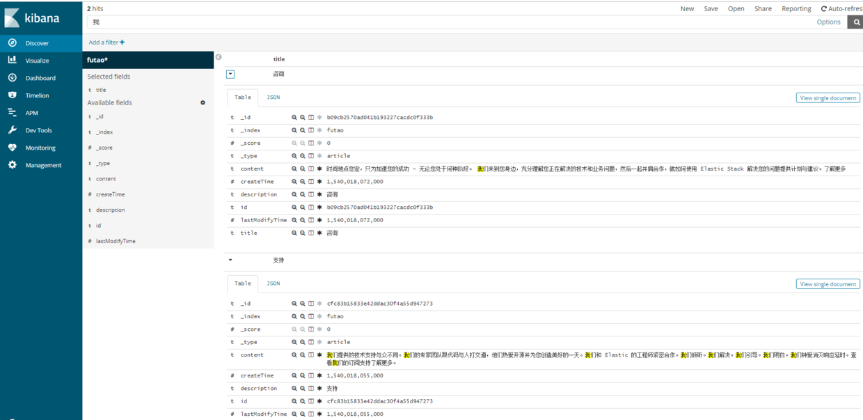Open the Available fields gear settings

203,102
